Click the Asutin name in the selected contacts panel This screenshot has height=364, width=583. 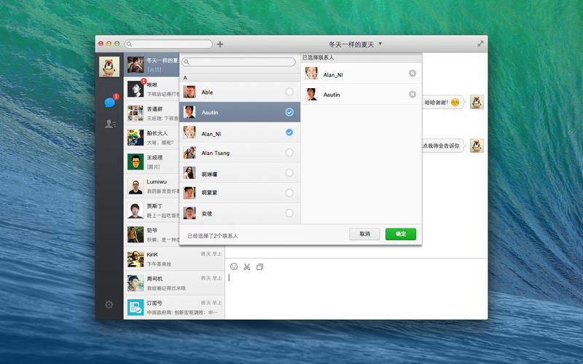pyautogui.click(x=332, y=95)
